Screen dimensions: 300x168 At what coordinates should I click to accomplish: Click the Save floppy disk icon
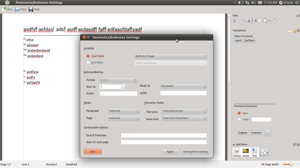click(31, 9)
